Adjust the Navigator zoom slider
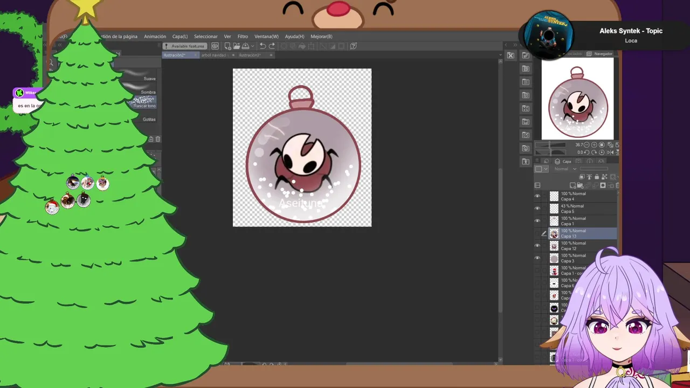690x388 pixels. (x=550, y=145)
